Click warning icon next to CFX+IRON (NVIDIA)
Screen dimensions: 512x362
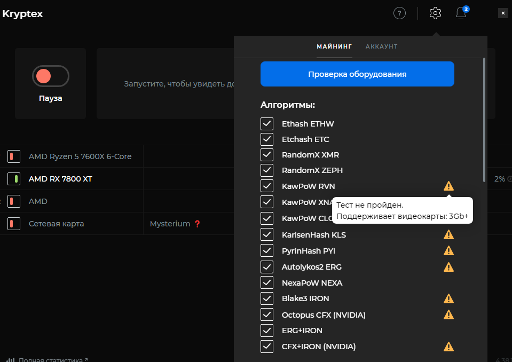[x=448, y=347]
